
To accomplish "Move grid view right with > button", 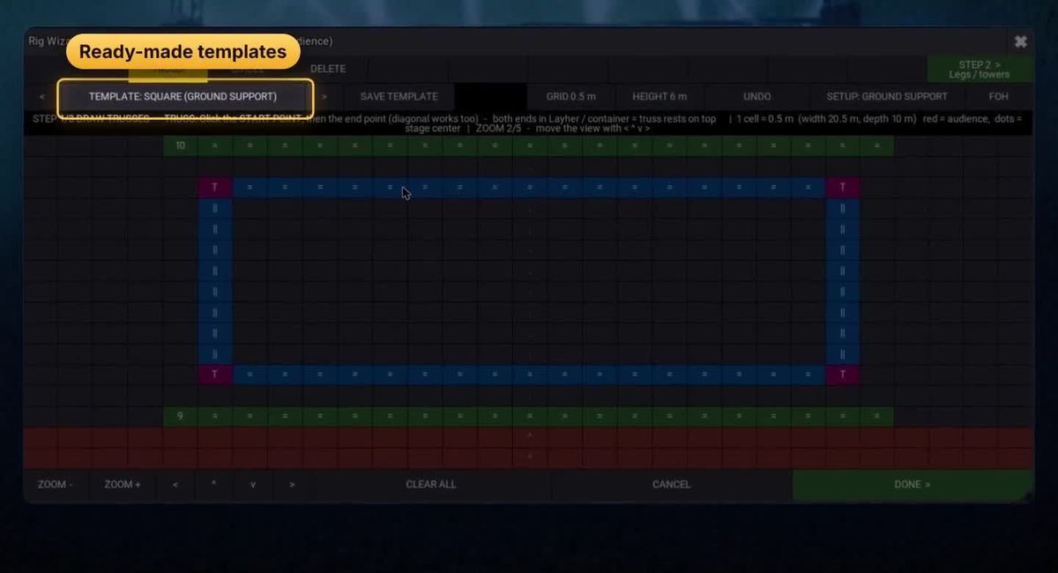I will (x=292, y=484).
